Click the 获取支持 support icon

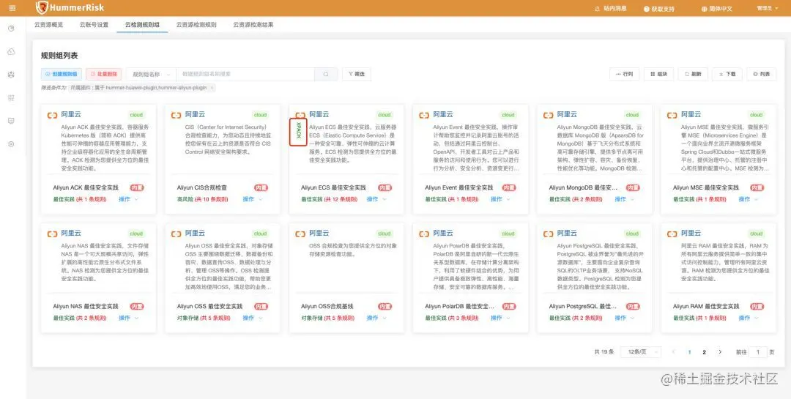point(647,9)
